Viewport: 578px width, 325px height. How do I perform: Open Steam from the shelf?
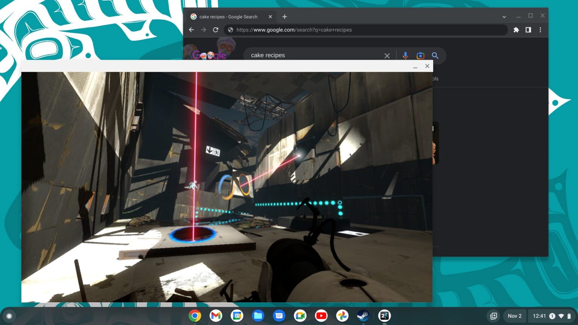point(363,316)
